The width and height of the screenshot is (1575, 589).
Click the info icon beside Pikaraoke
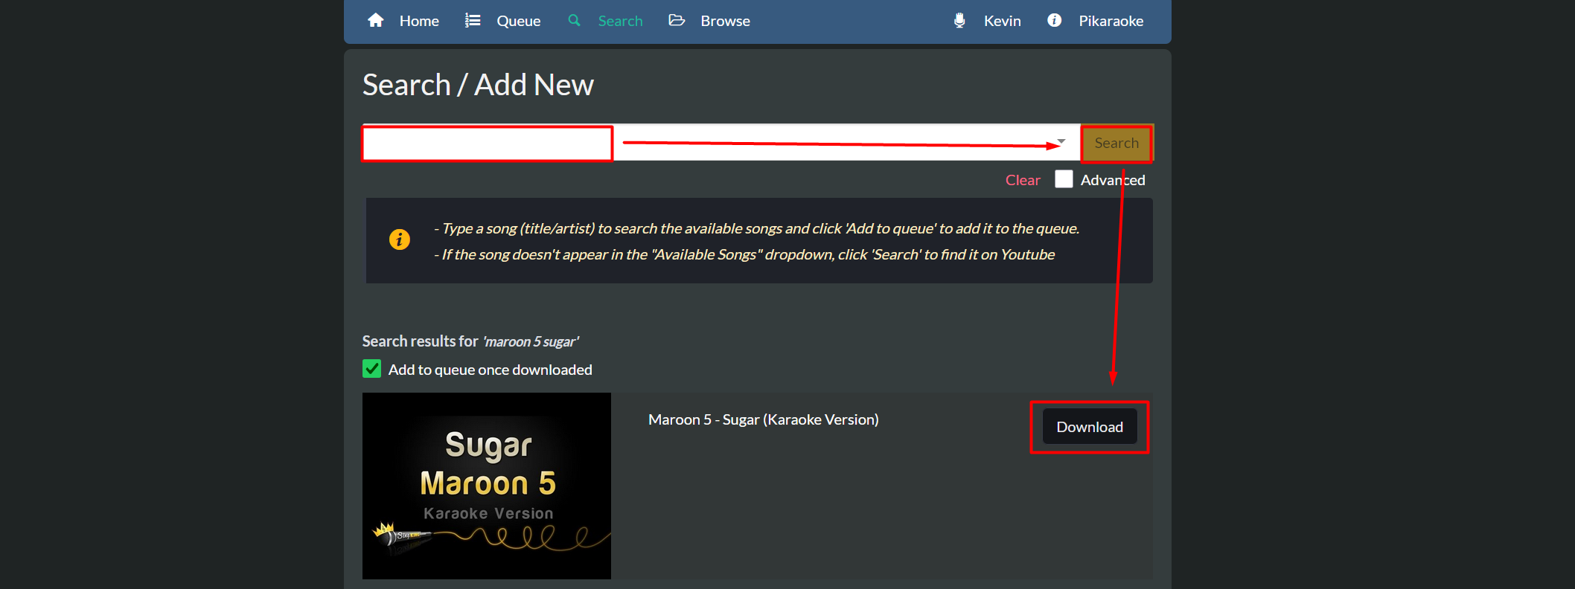tap(1054, 21)
